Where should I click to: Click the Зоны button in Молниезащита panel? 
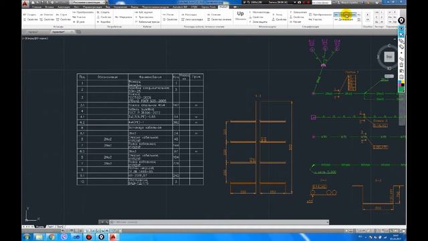(278, 15)
